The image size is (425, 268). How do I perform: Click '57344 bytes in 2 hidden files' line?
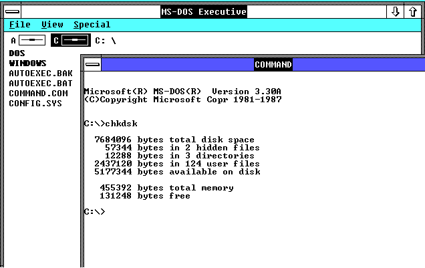(x=182, y=148)
